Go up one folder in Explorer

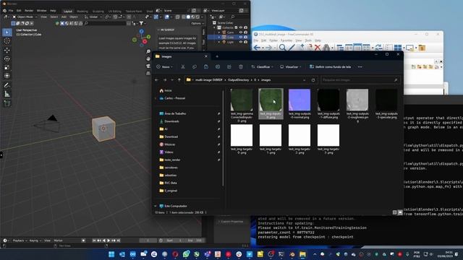(179, 80)
